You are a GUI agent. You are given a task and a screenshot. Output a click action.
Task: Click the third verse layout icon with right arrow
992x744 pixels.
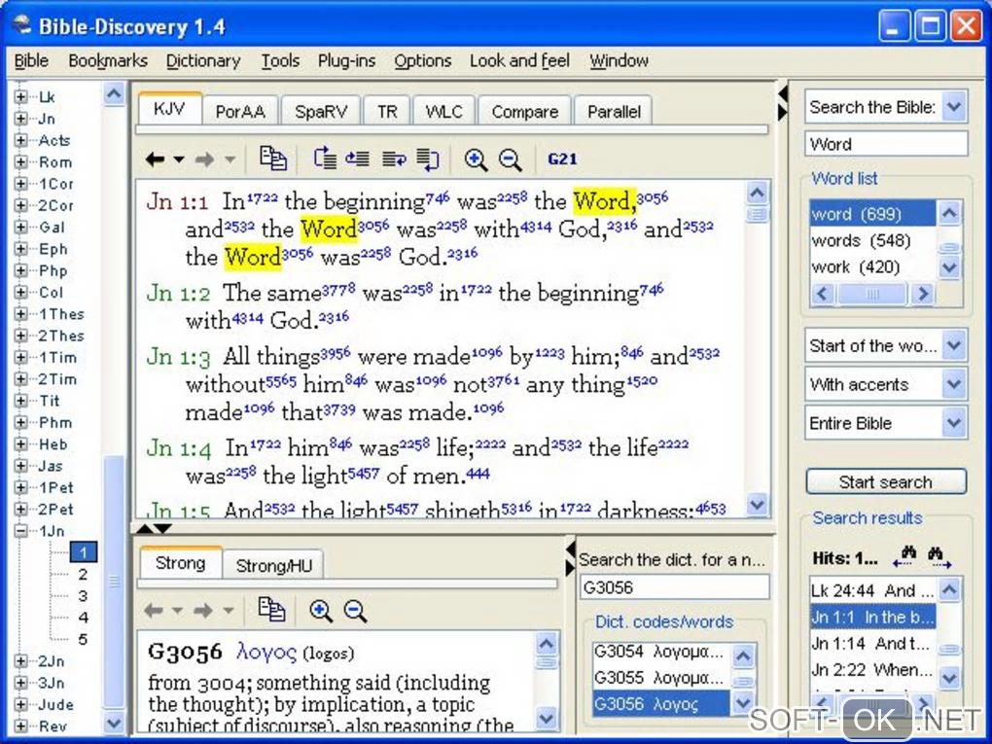pos(394,159)
